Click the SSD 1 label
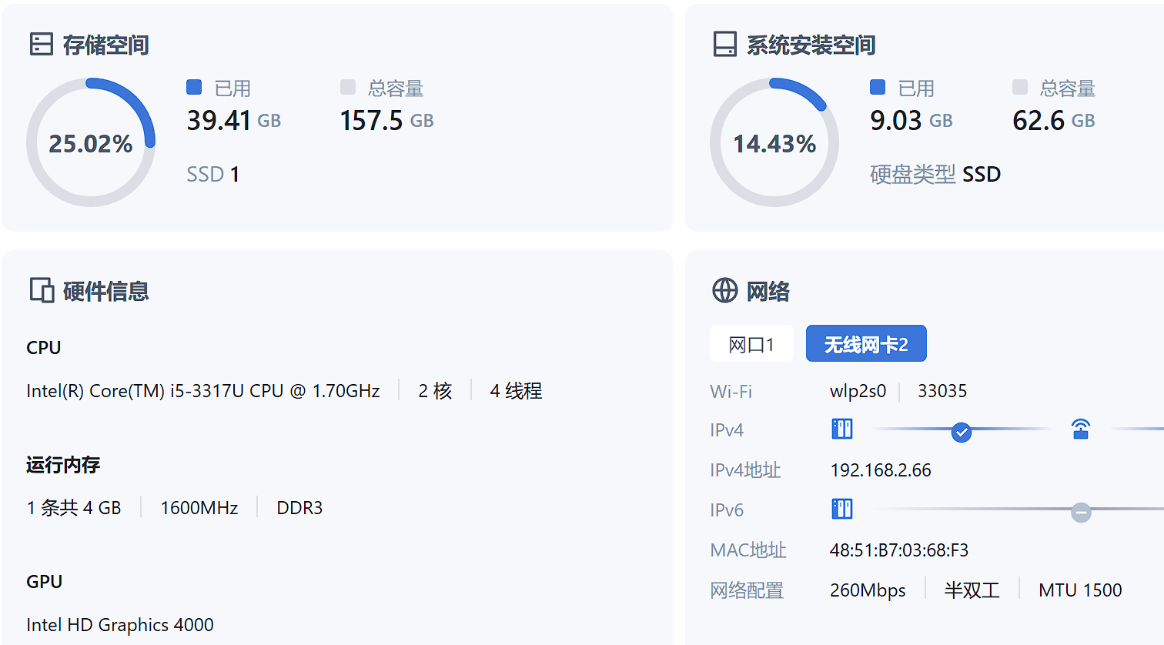 [x=212, y=174]
